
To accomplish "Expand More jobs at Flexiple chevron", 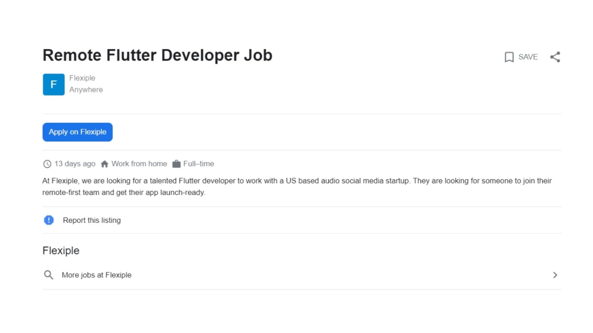I will 555,275.
